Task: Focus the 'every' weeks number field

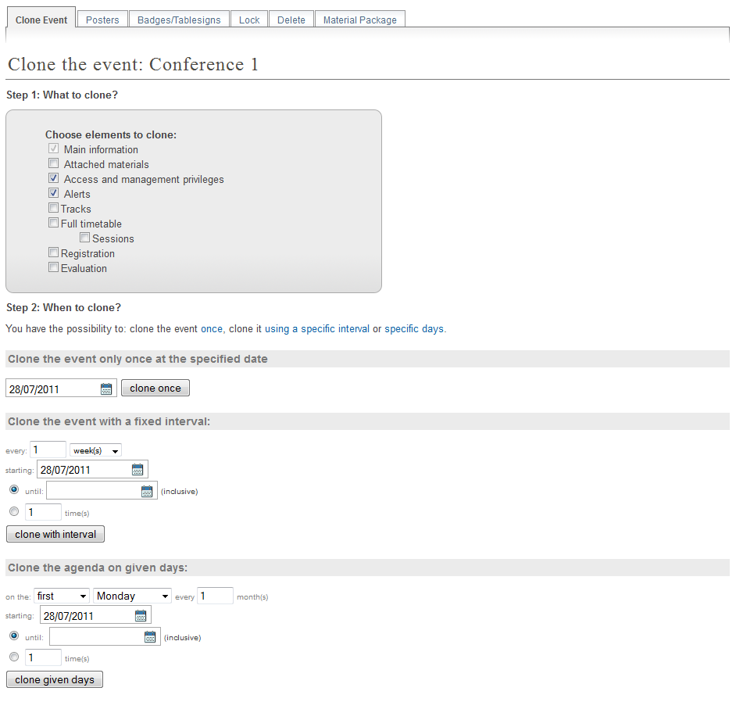Action: click(48, 449)
